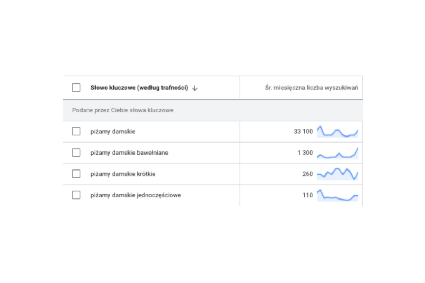Click the 260 monthly searches value
This screenshot has height=283, width=425.
pos(308,174)
